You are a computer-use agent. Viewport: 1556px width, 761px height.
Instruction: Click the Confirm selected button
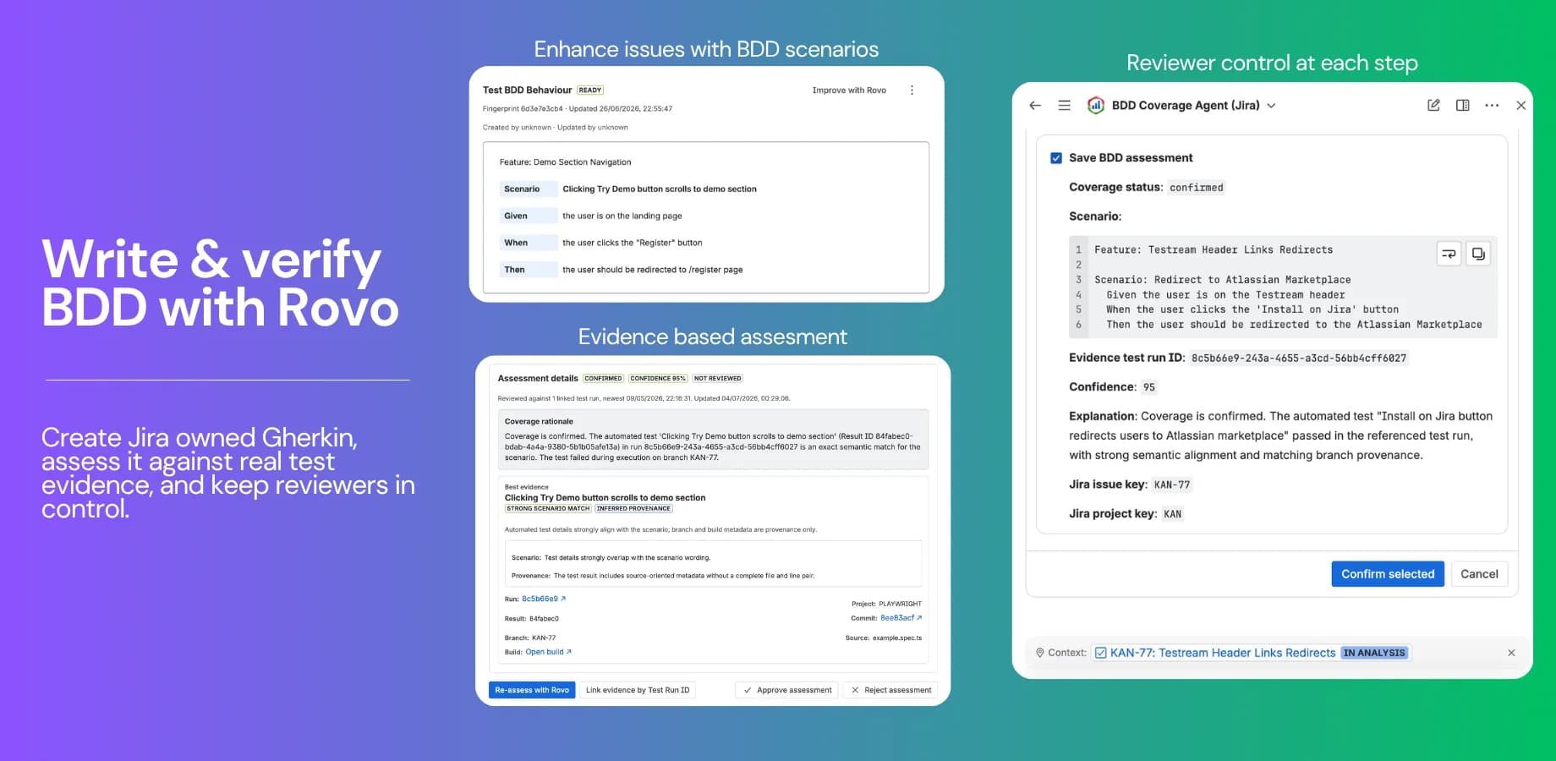point(1388,574)
